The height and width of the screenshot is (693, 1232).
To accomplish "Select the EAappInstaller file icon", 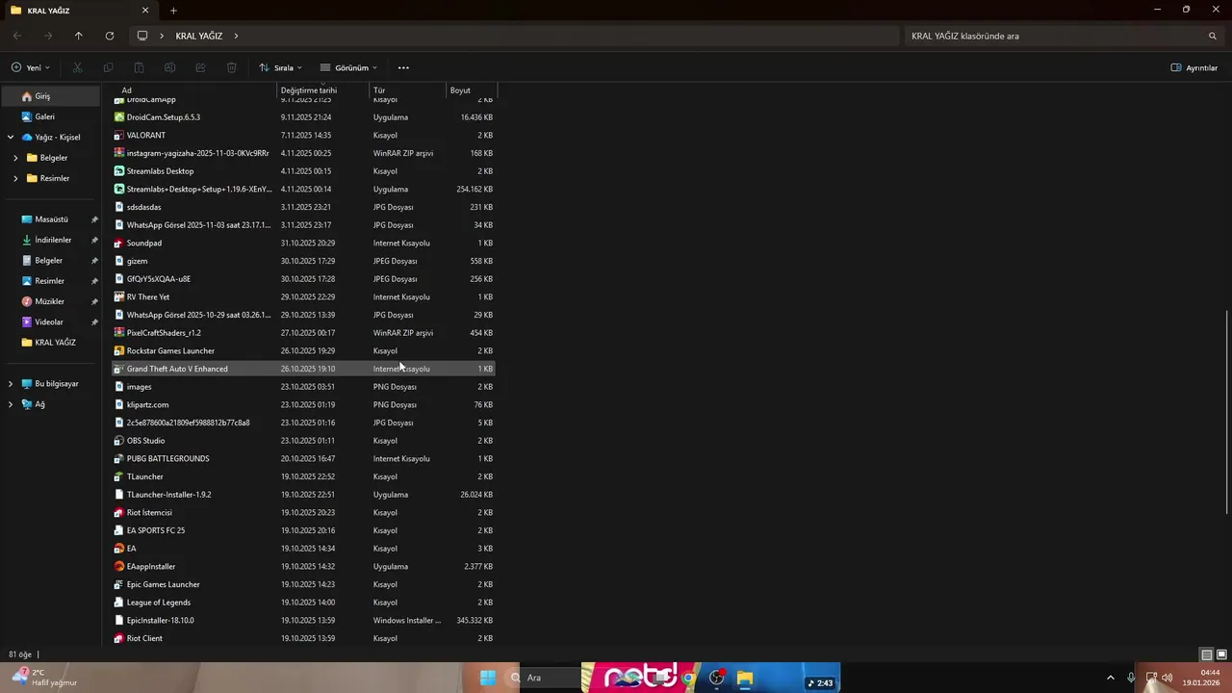I will coord(119,567).
